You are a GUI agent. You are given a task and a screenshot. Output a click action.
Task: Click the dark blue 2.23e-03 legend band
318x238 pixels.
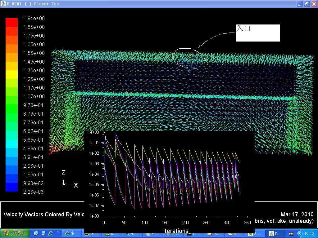tap(11, 187)
